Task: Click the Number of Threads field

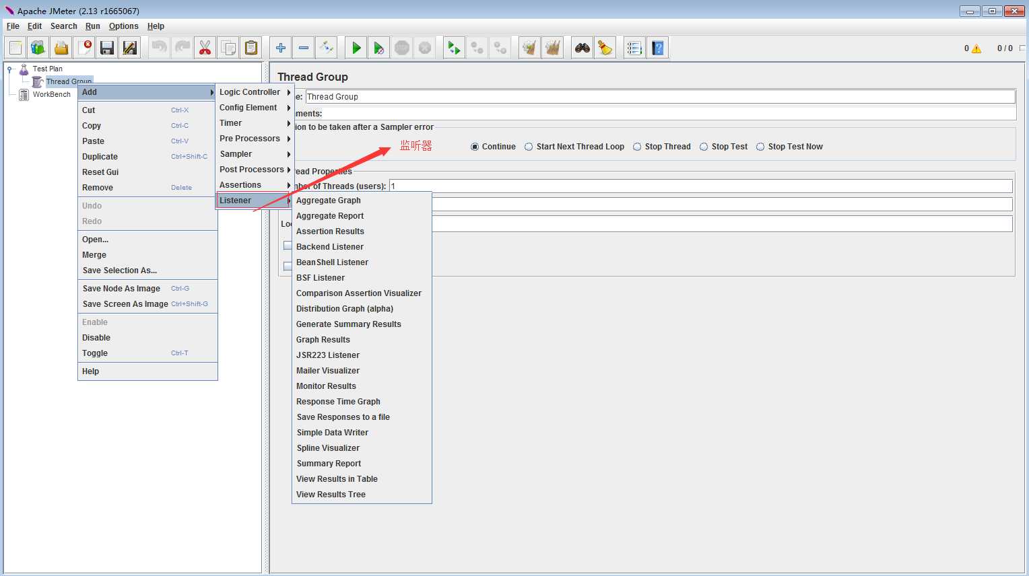Action: point(700,186)
